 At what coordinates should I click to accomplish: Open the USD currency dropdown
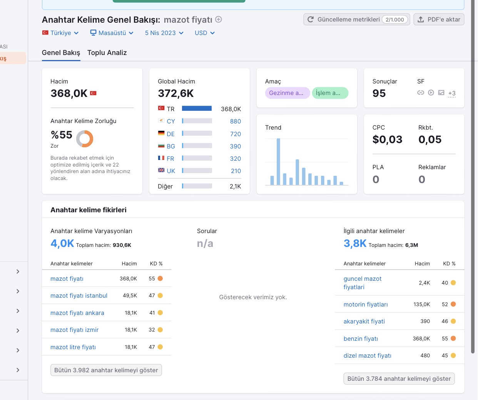205,33
